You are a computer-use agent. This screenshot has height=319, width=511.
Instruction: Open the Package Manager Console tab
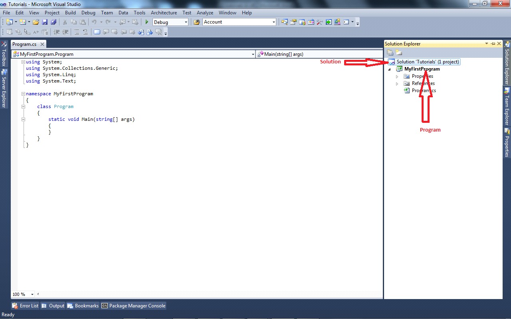tap(133, 306)
